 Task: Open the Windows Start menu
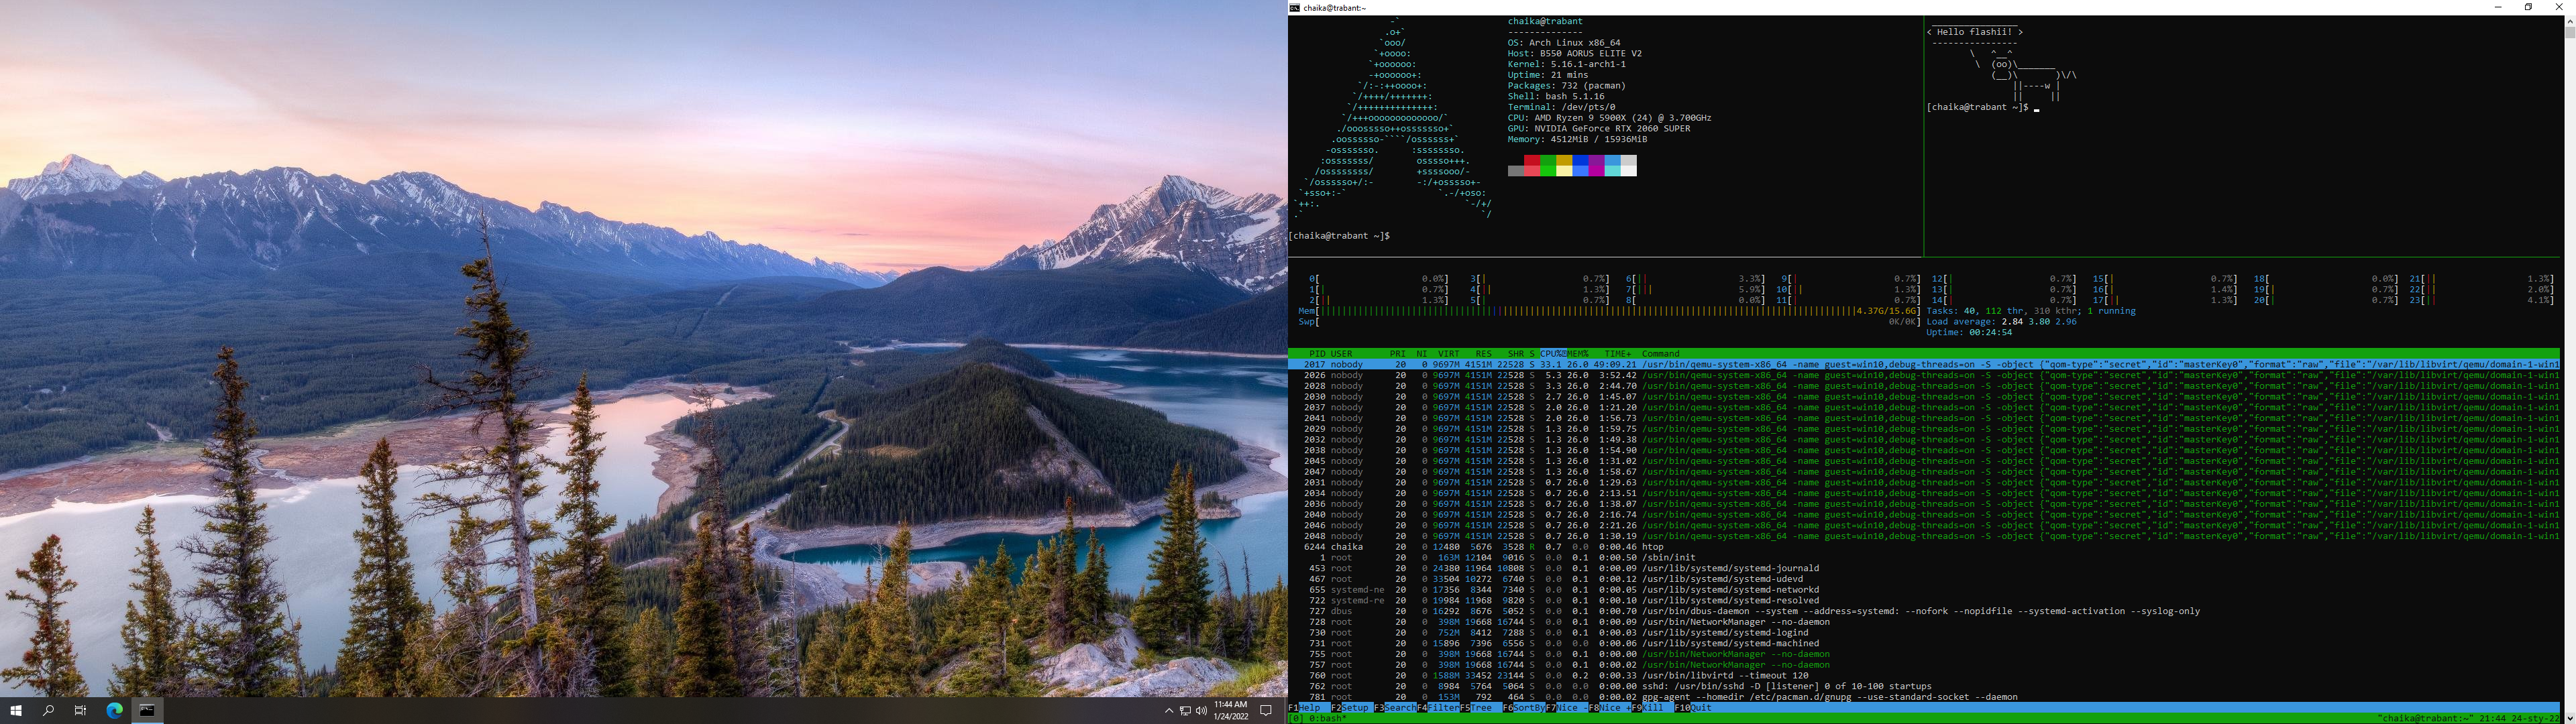[x=16, y=711]
